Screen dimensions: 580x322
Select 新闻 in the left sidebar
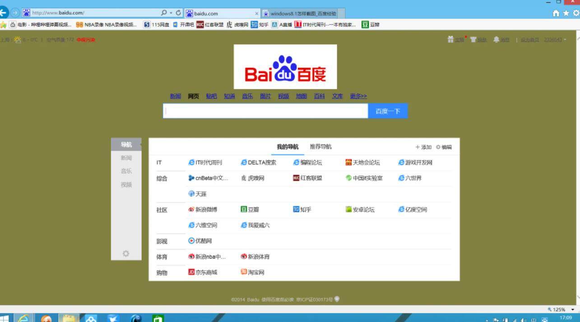[126, 158]
